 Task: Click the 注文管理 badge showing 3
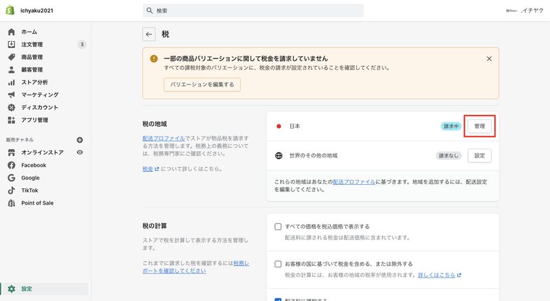82,44
